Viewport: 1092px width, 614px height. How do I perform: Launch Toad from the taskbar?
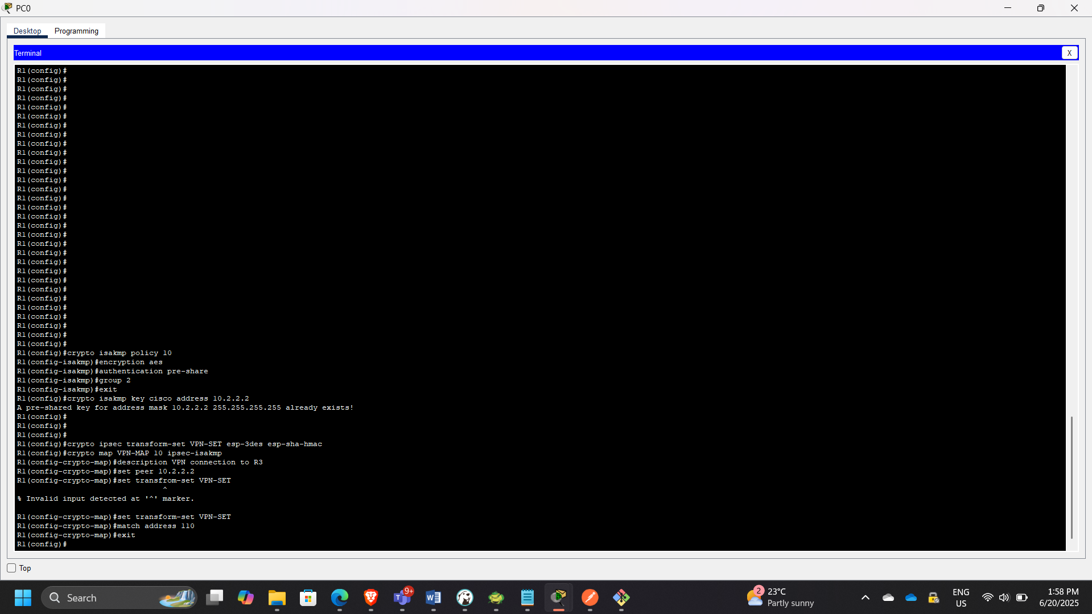[x=496, y=597]
